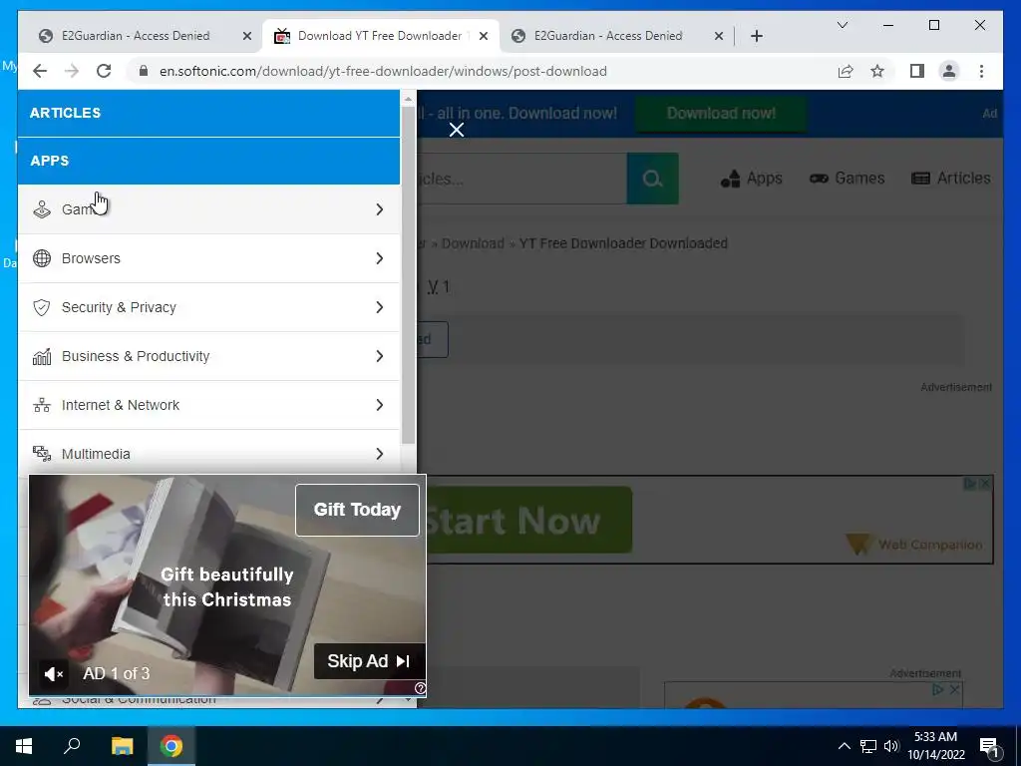Open Games in the top site navigation
The image size is (1021, 766).
847,179
